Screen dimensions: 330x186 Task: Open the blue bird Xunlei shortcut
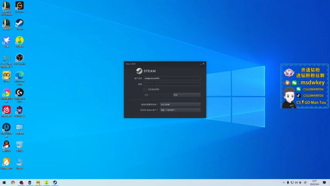(x=7, y=42)
